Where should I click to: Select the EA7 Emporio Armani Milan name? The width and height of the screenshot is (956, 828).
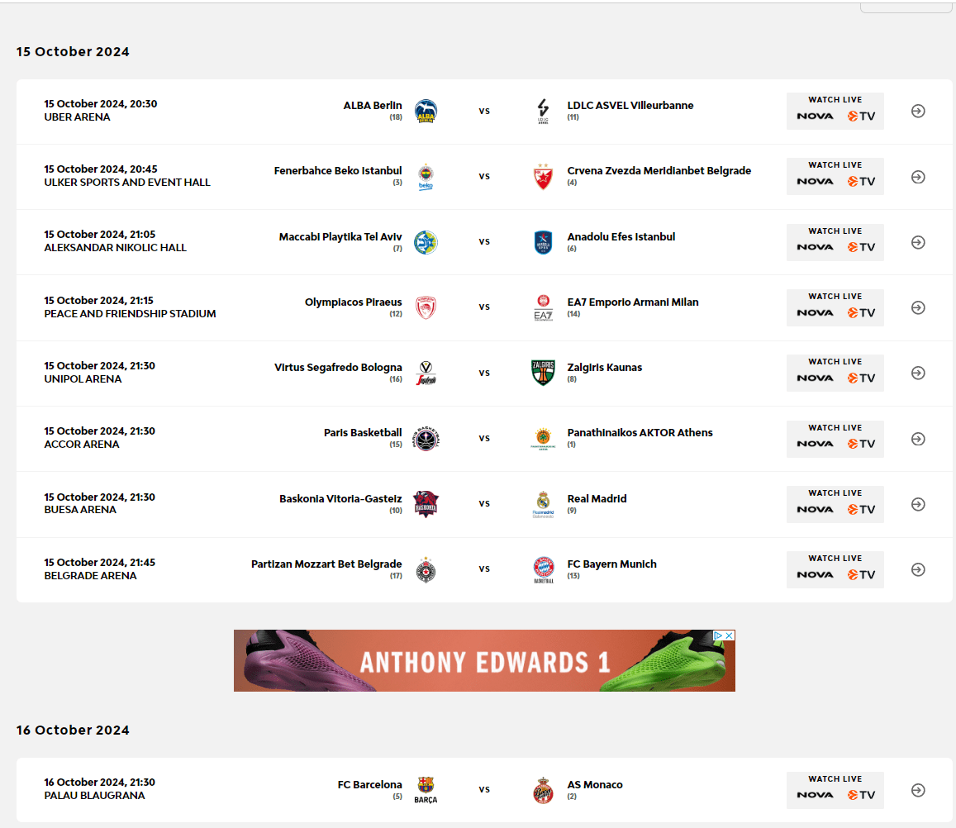tap(633, 302)
